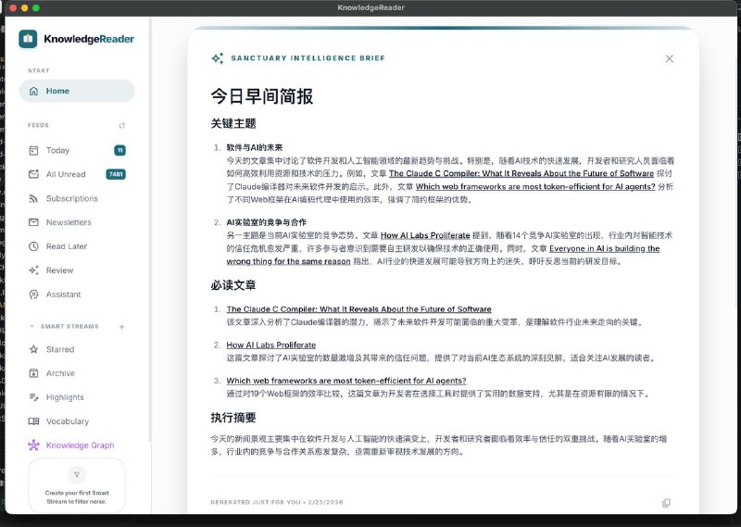Click the Review sparkle icon
This screenshot has width=741, height=527.
coord(33,270)
